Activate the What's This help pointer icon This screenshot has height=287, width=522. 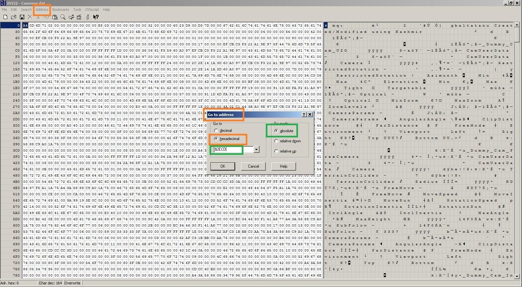(96, 17)
